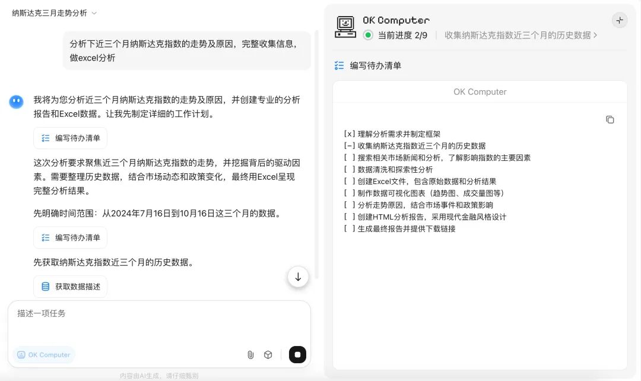Click todo item 生成最终报告并提供下载链接
641x381 pixels.
click(399, 229)
